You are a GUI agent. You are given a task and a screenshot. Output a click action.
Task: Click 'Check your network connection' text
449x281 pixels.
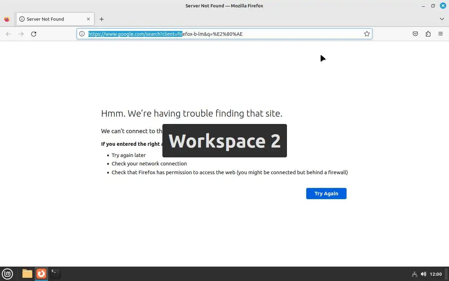coord(149,164)
